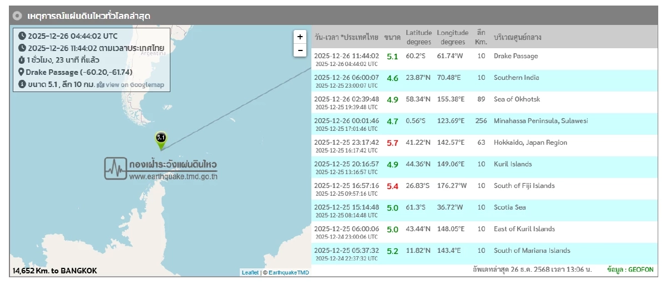Open the Leaflet attribution link
Screen dimensions: 666x290
click(250, 272)
